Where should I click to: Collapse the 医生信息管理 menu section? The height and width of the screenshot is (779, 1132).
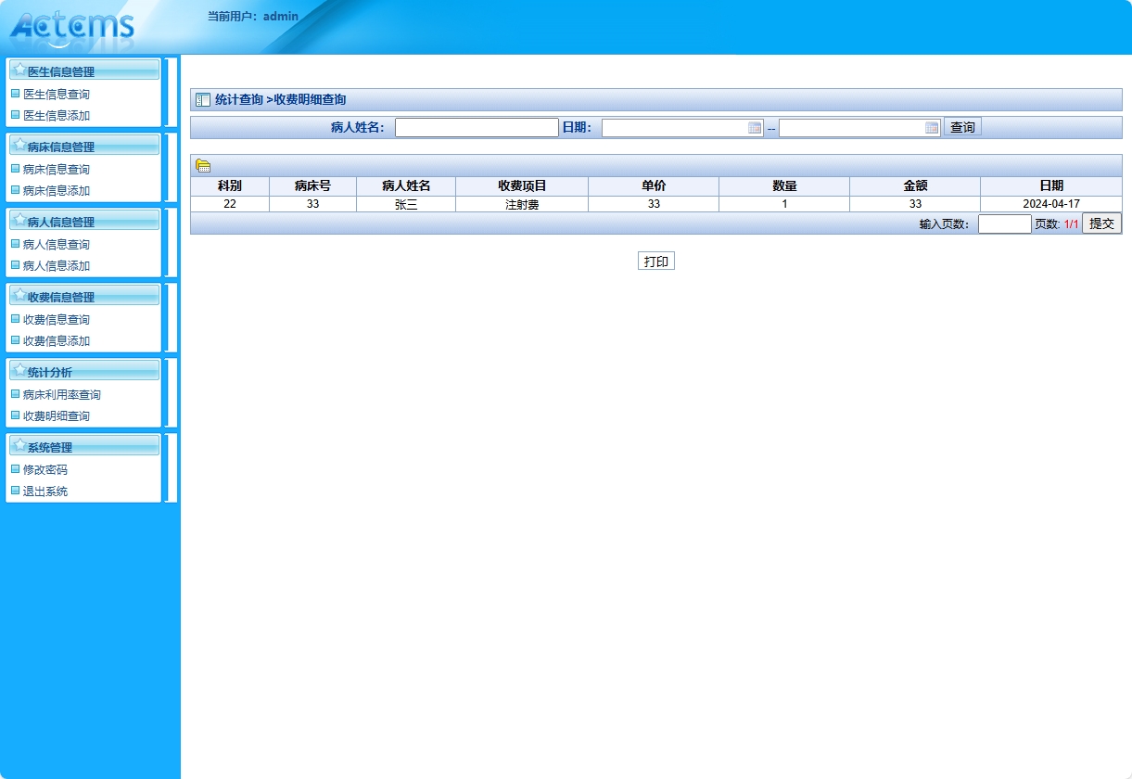coord(84,70)
